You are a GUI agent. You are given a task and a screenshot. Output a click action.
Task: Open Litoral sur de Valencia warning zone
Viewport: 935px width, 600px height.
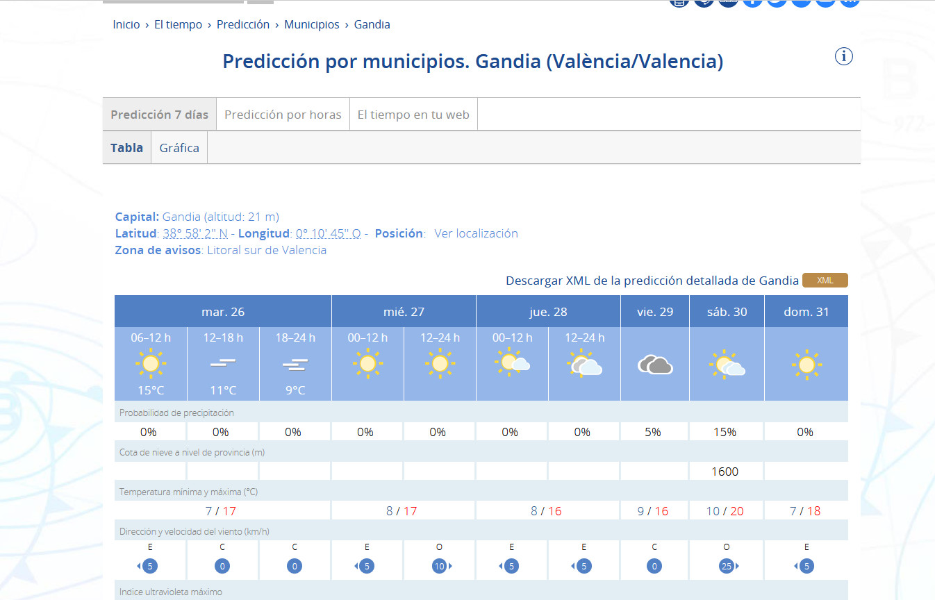(x=267, y=250)
